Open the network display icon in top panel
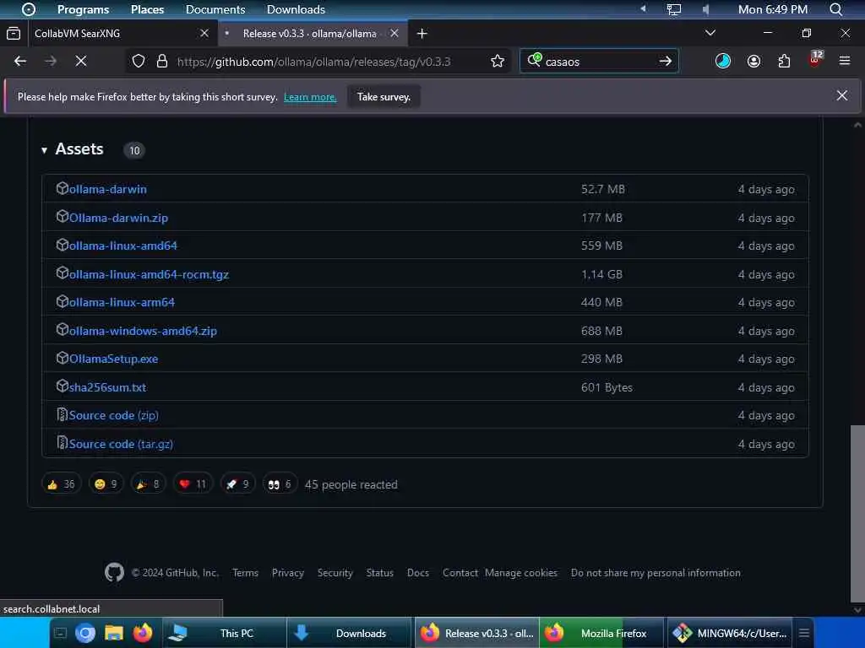Viewport: 865px width, 648px height. coord(673,9)
